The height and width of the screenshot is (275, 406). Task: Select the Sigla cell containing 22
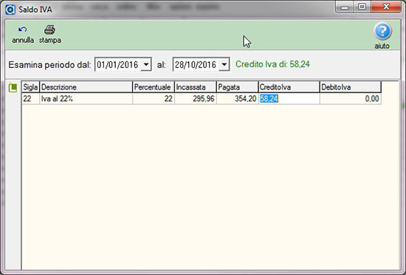[x=30, y=99]
